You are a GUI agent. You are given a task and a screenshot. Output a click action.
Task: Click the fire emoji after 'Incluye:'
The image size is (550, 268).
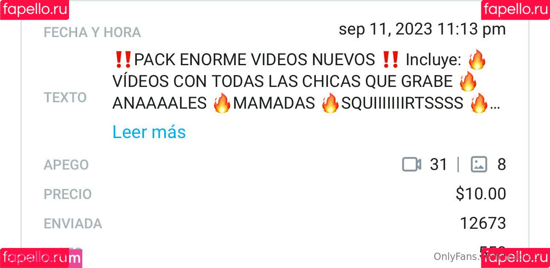tap(477, 60)
